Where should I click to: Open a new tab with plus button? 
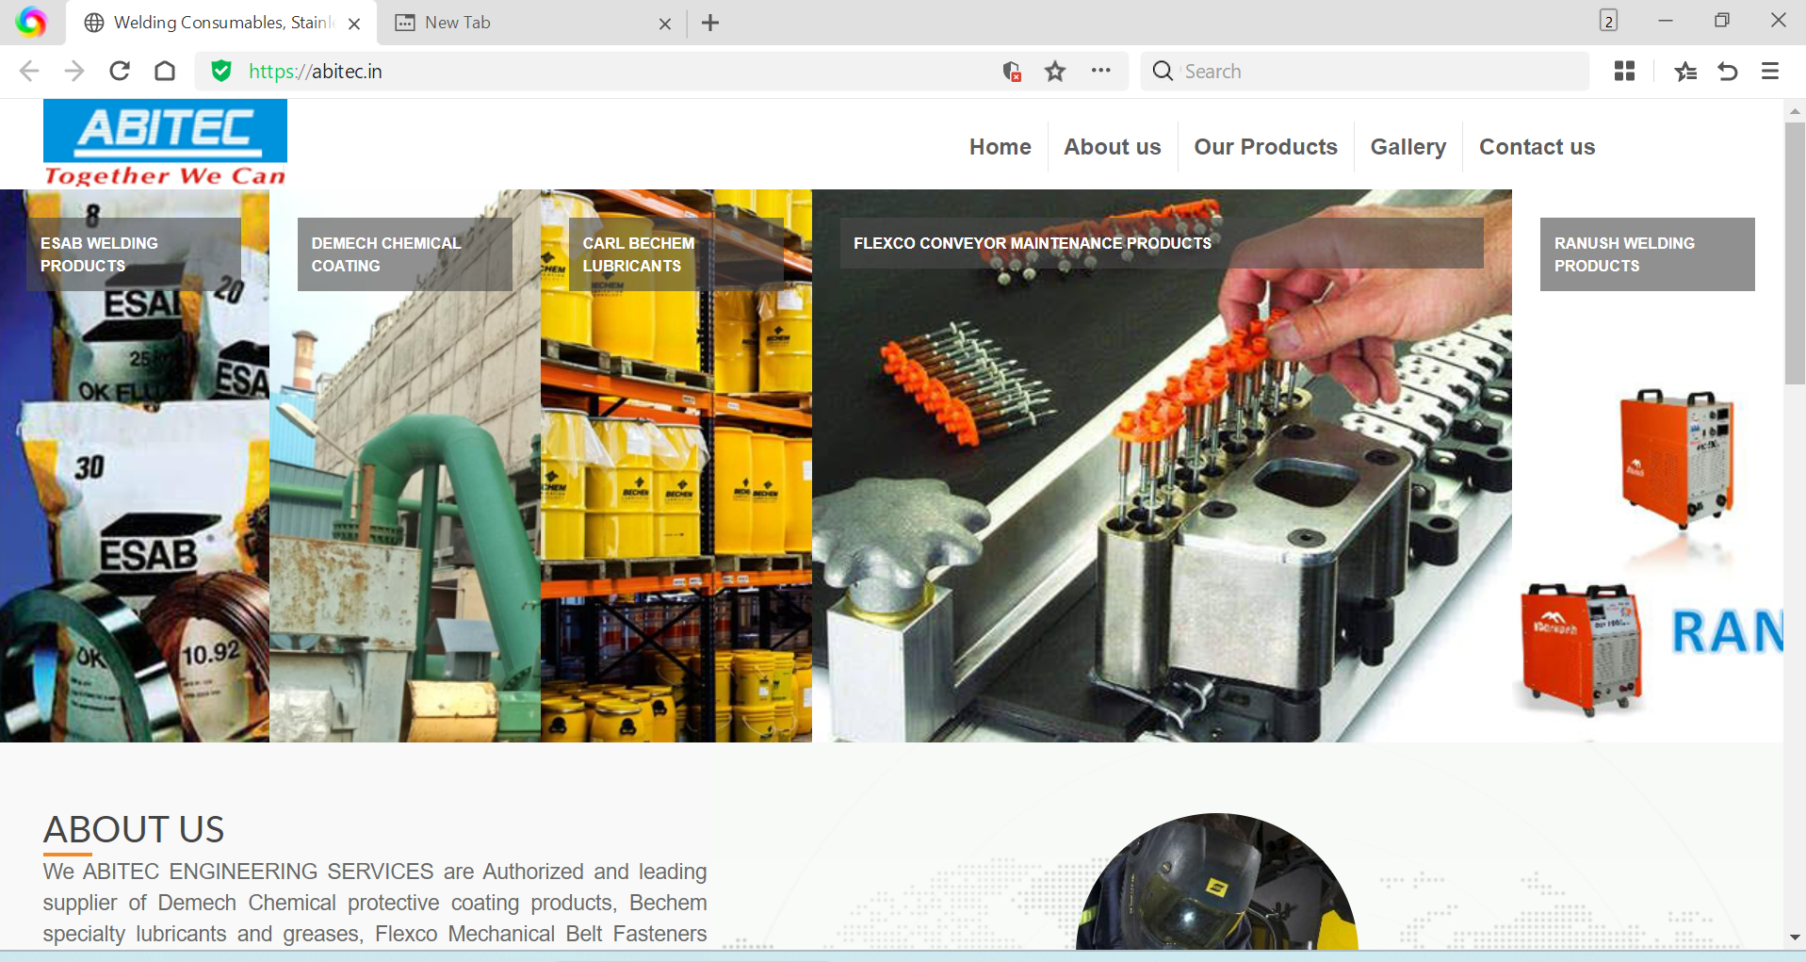[x=710, y=23]
